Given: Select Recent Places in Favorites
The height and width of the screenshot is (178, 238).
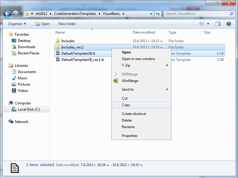Looking at the screenshot, I should pos(29,53).
